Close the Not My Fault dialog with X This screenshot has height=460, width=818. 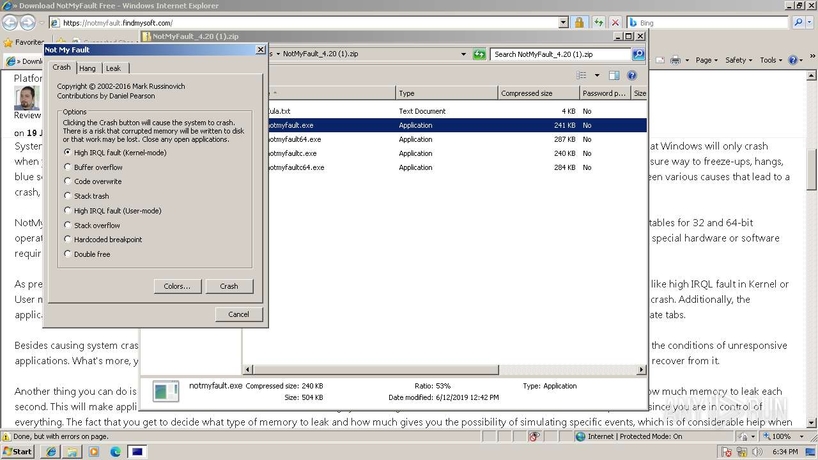click(260, 50)
